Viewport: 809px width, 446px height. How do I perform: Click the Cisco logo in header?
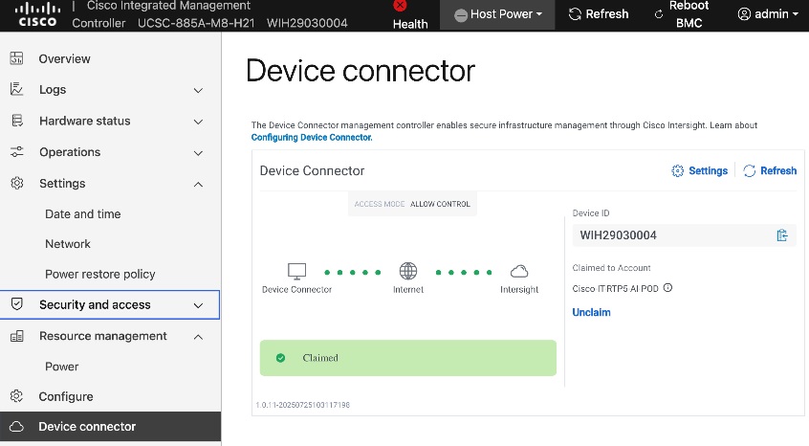click(x=37, y=15)
